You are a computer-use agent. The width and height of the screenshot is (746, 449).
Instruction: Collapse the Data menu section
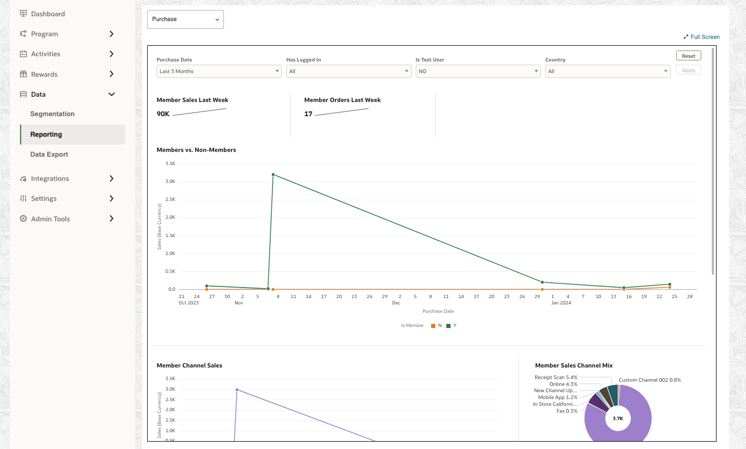coord(111,94)
